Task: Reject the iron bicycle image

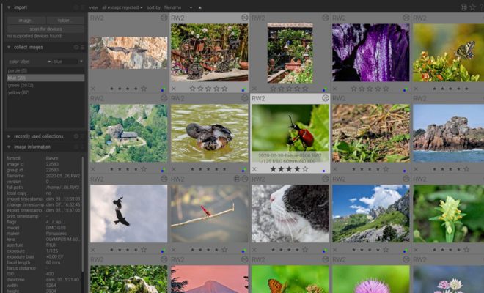Action: (x=174, y=89)
